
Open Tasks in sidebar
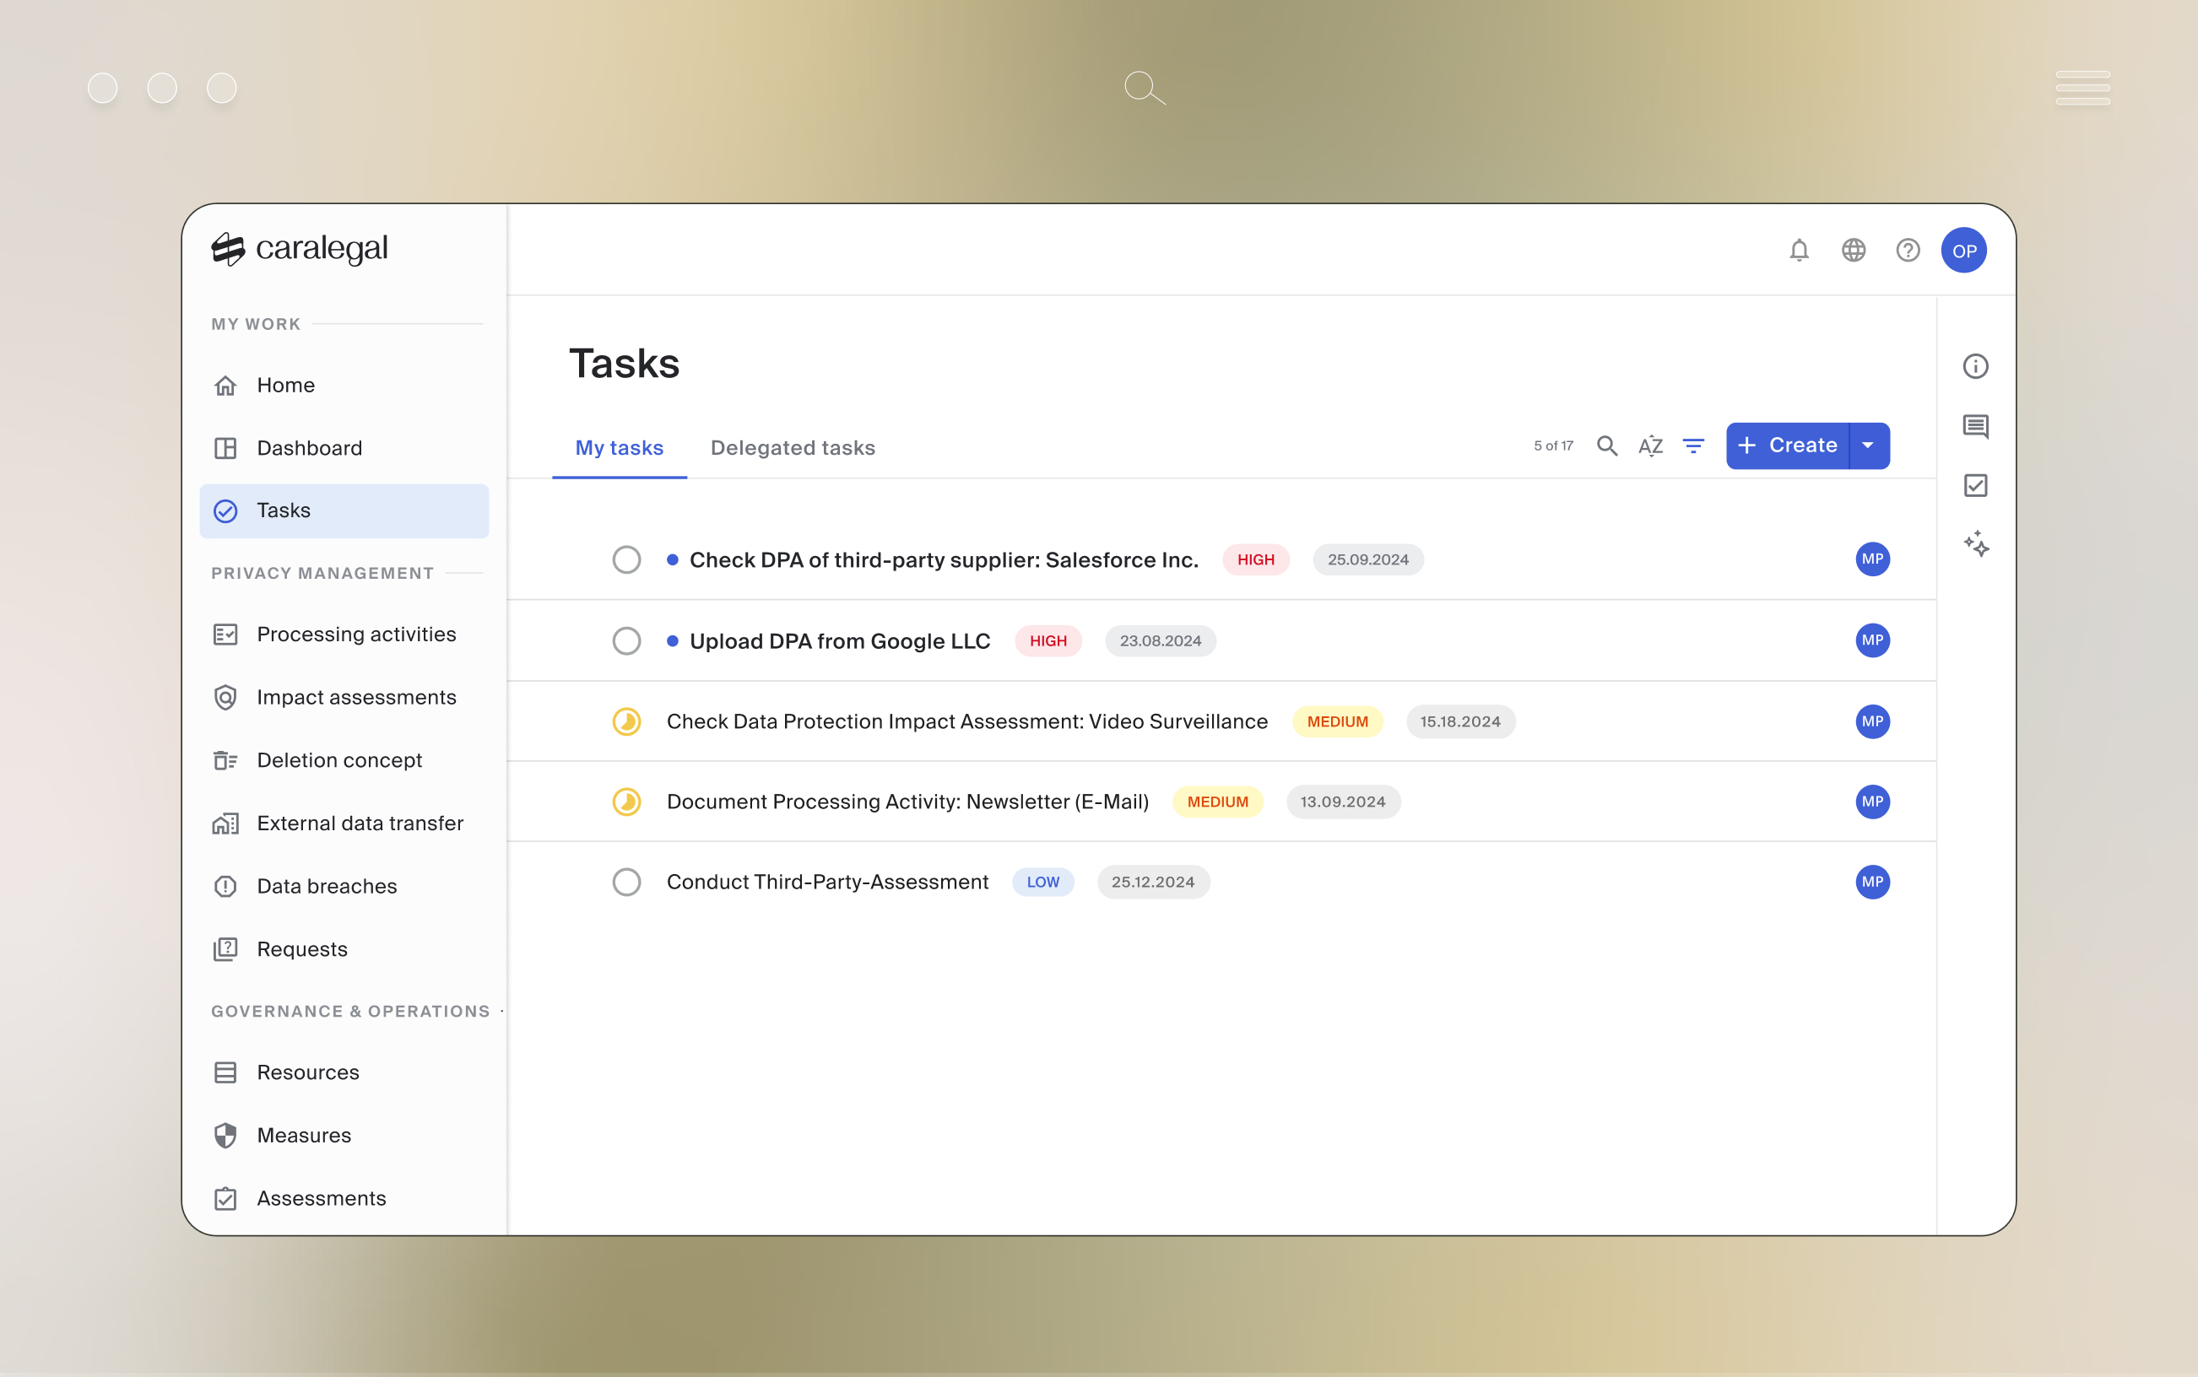point(344,511)
